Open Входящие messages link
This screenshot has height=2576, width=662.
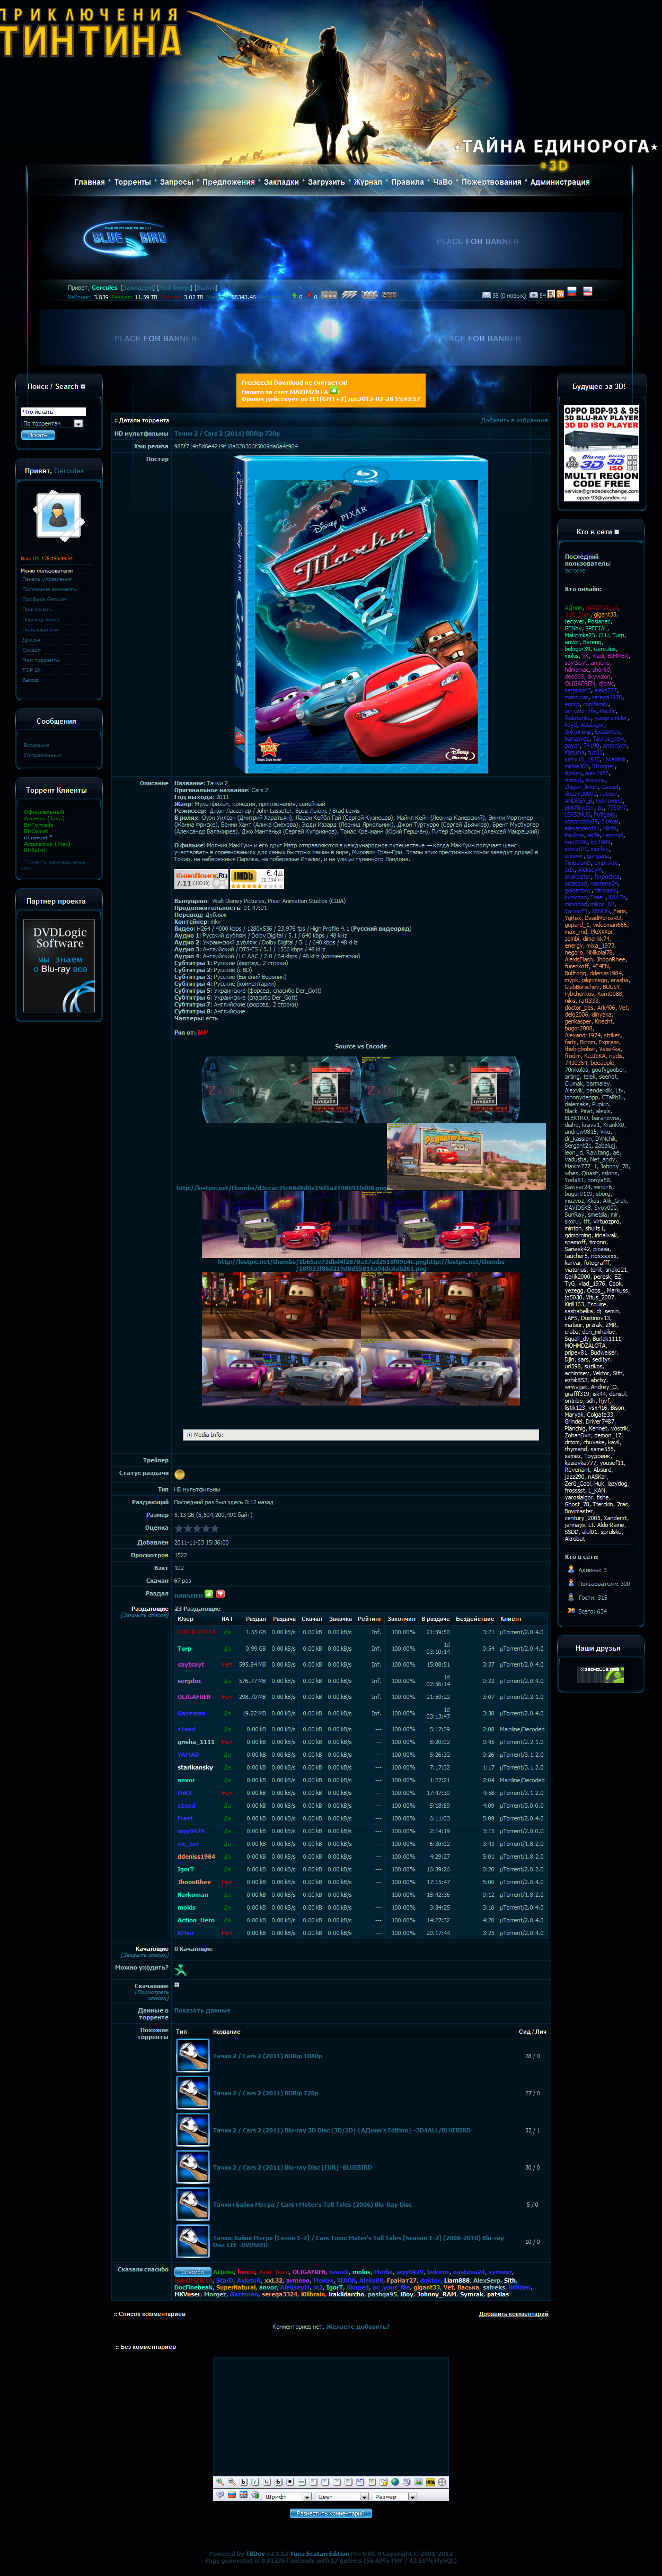coord(37,745)
